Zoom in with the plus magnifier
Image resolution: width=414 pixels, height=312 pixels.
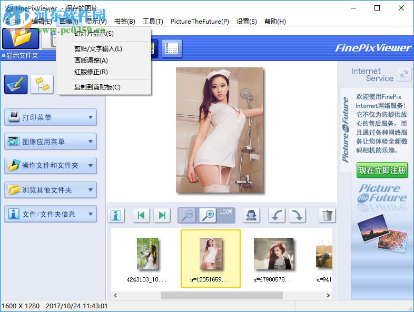click(x=208, y=216)
